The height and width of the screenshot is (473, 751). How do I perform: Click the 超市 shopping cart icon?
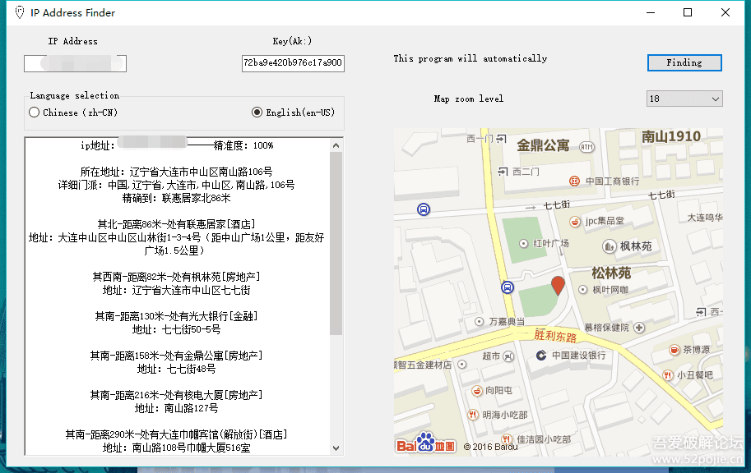tap(508, 356)
